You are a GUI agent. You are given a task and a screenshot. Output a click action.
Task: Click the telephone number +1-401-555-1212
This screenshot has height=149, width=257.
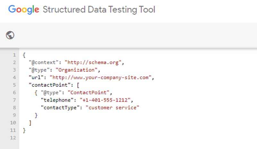(x=105, y=100)
